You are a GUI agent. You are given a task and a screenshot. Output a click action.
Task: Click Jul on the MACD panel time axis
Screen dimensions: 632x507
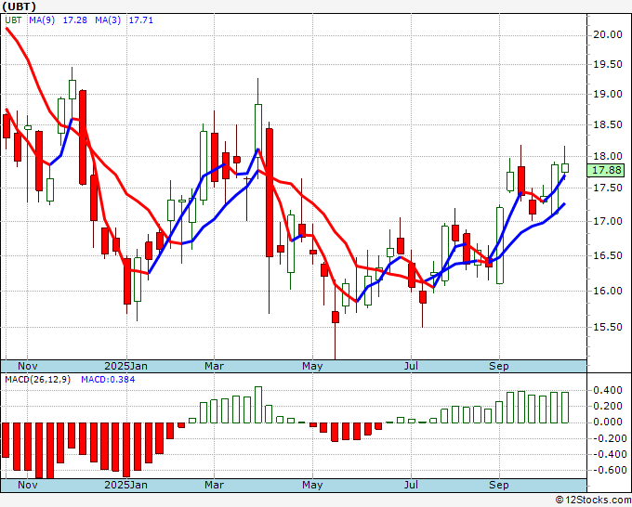tap(411, 485)
